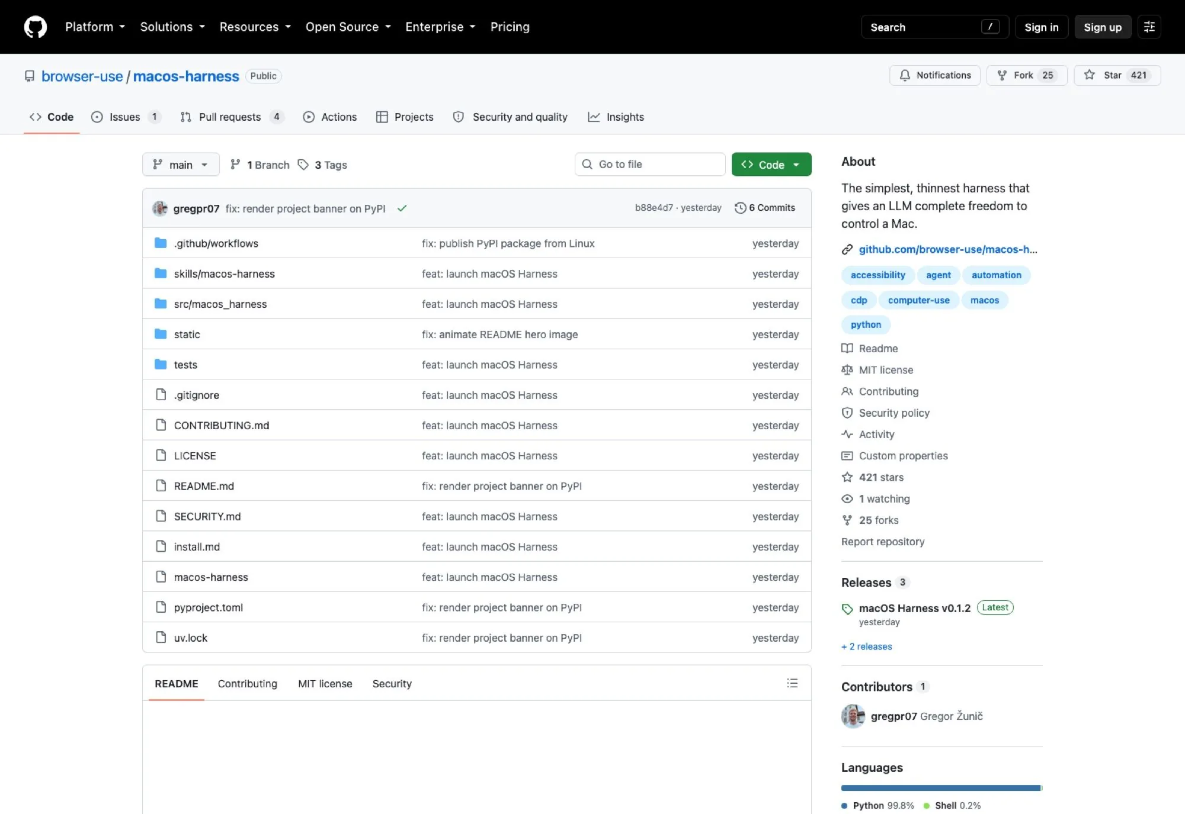Open the src/macos_harness folder
The width and height of the screenshot is (1185, 814).
point(220,304)
